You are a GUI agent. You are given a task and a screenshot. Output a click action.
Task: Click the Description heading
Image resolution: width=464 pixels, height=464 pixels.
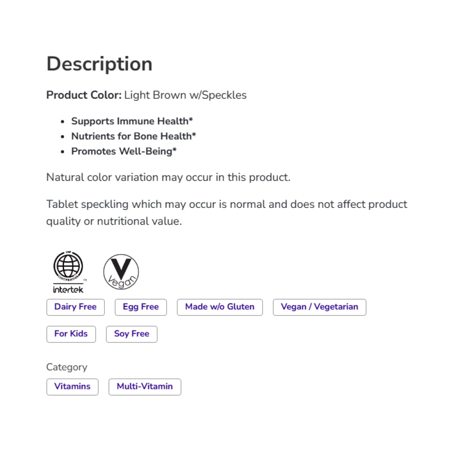(x=99, y=64)
